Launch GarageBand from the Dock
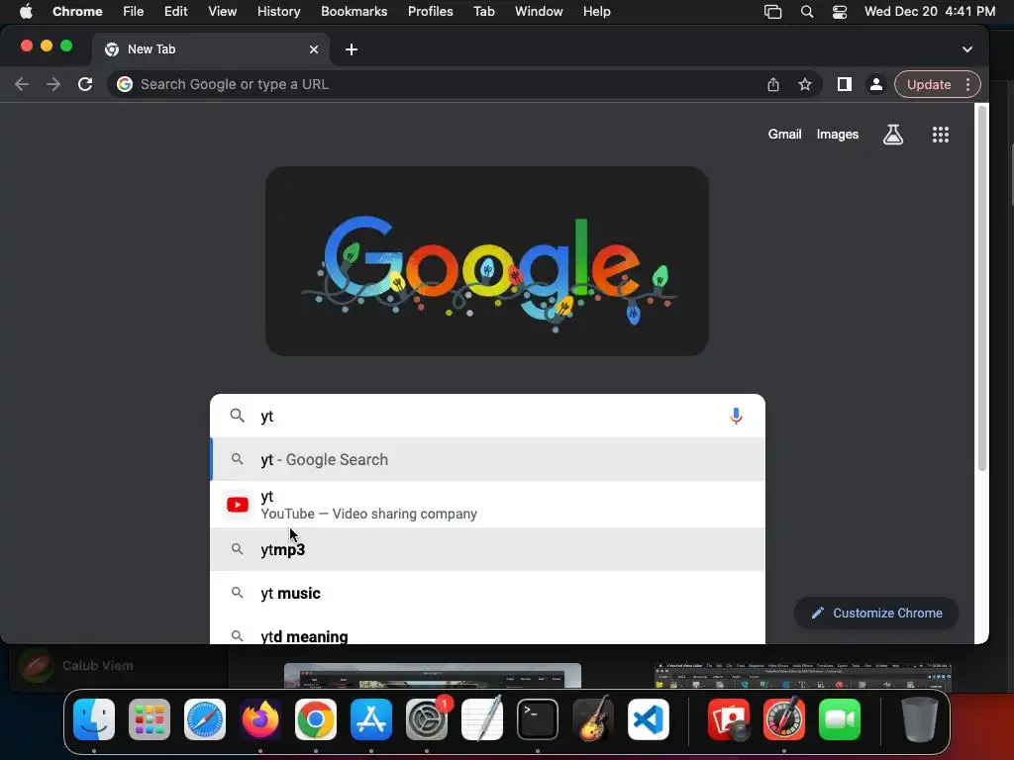The height and width of the screenshot is (760, 1014). tap(593, 719)
